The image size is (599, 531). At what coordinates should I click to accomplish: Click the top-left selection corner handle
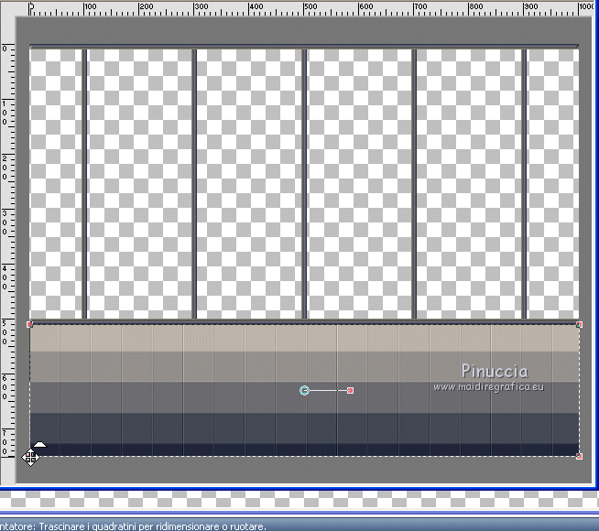[x=30, y=324]
